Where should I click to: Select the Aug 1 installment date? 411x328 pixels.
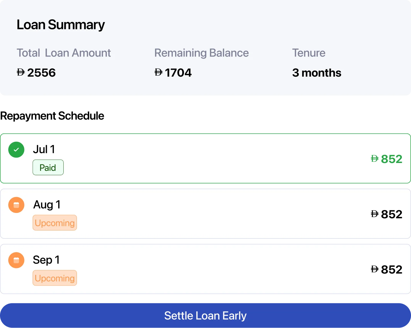point(47,205)
